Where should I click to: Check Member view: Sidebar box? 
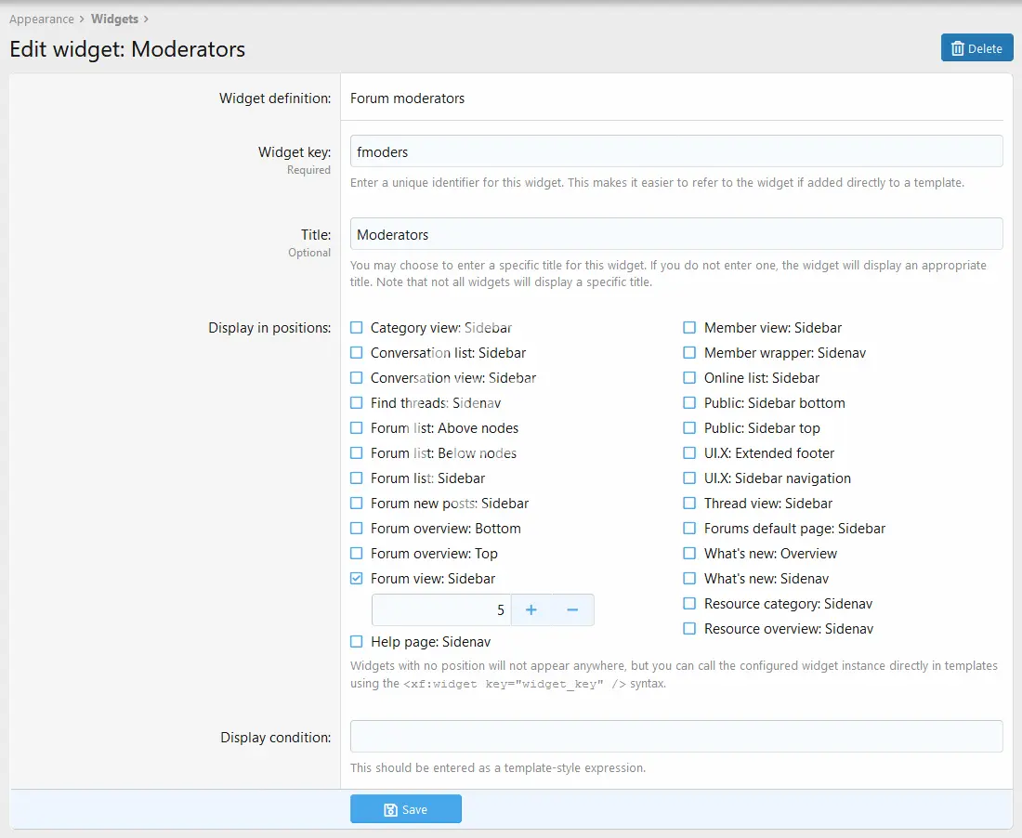point(689,328)
